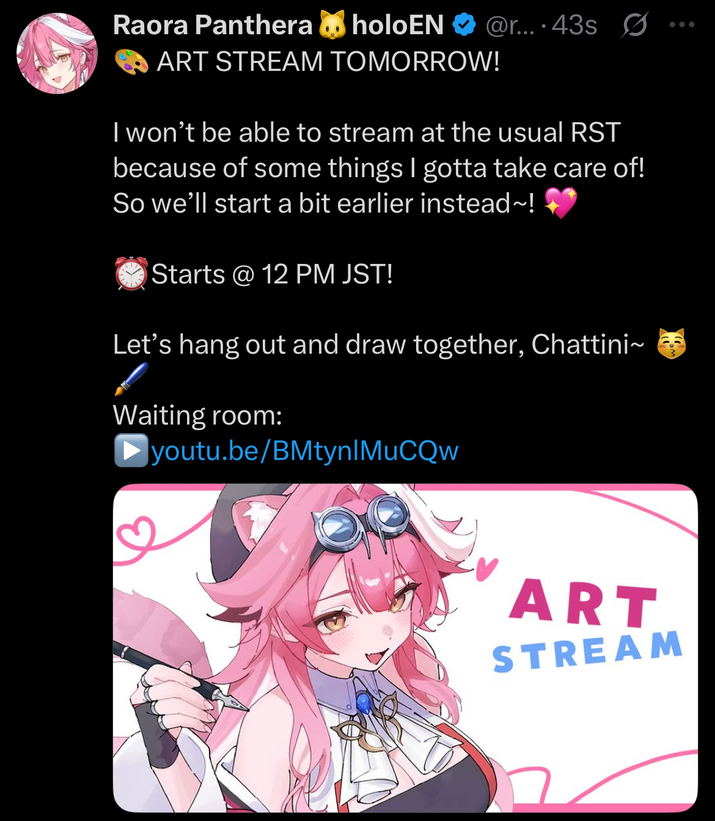Click the Starts @ 12 PM JST line
715x821 pixels.
[272, 274]
